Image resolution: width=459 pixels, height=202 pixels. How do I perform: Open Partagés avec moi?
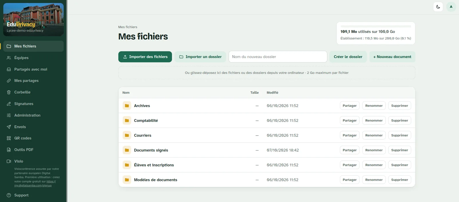click(x=33, y=69)
